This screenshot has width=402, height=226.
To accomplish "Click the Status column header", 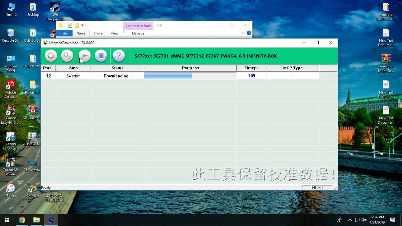I will coord(117,68).
